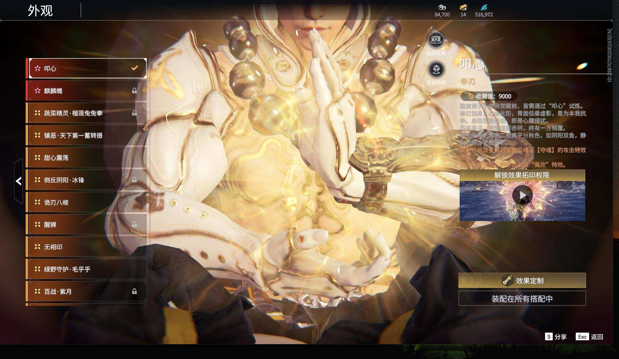Click the wand icon on 效果定制

click(x=508, y=280)
